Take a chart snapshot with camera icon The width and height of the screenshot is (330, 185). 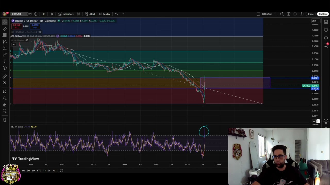(301, 14)
